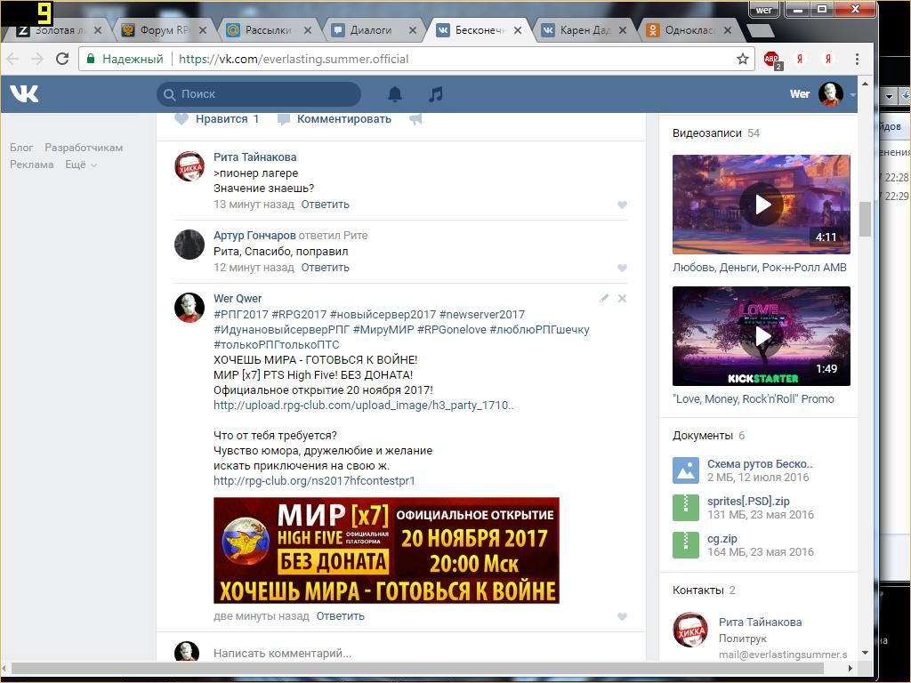Play the Любовь, Деньги, Рок-н-Ролл AMB video
This screenshot has height=683, width=911.
[x=762, y=205]
